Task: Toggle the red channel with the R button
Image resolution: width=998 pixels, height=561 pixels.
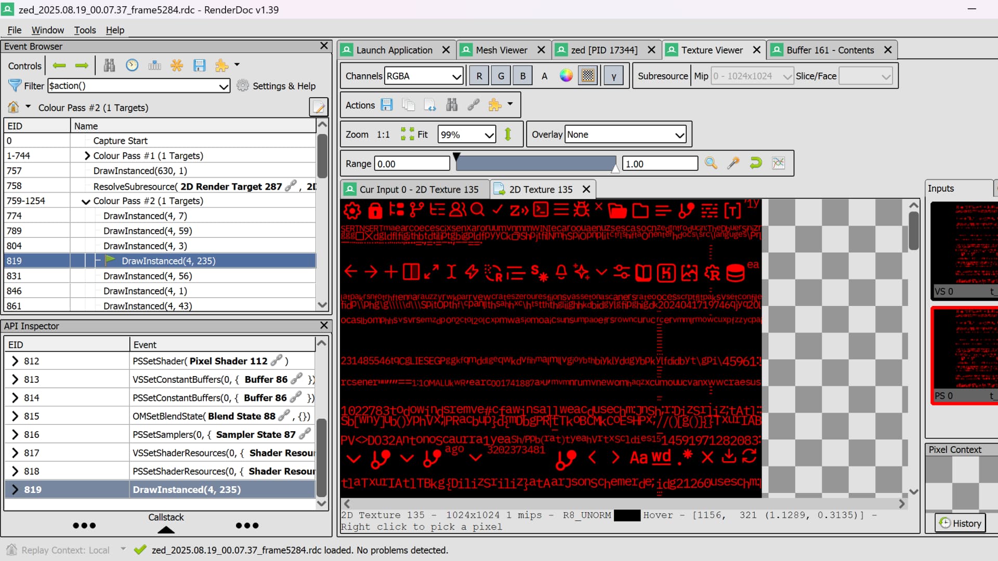Action: [479, 75]
